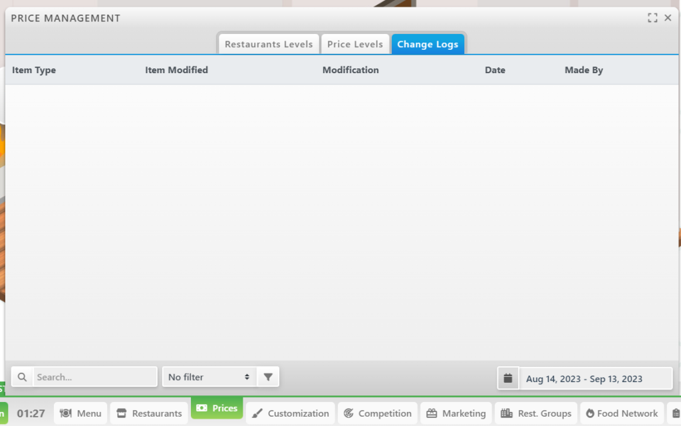Viewport: 681px width, 426px height.
Task: Switch to the Price Levels tab
Action: click(355, 45)
